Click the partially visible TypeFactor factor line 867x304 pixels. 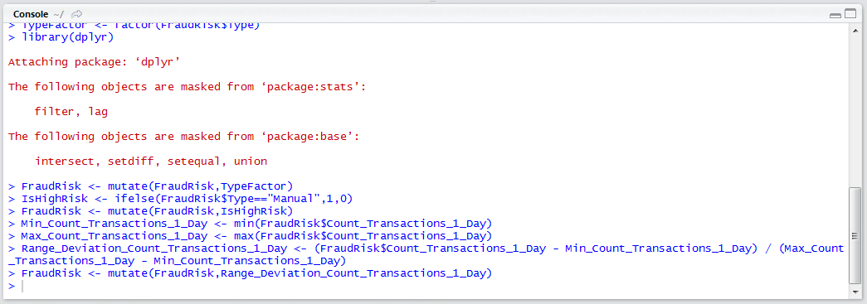pos(134,26)
